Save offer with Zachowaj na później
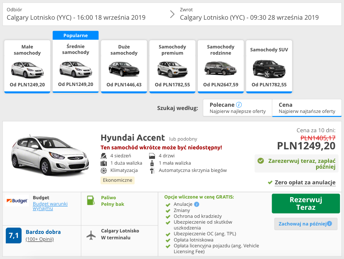Viewport: 344px width, 259px height. pyautogui.click(x=302, y=224)
